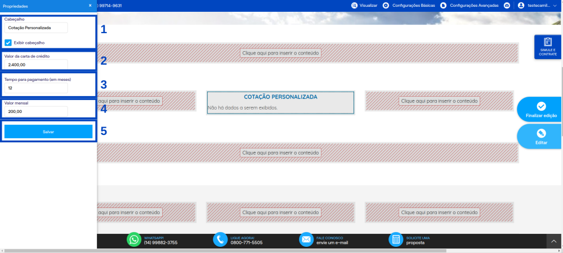Click the scroll-to-top chevron button
Screen dimensions: 563x253
[x=554, y=242]
